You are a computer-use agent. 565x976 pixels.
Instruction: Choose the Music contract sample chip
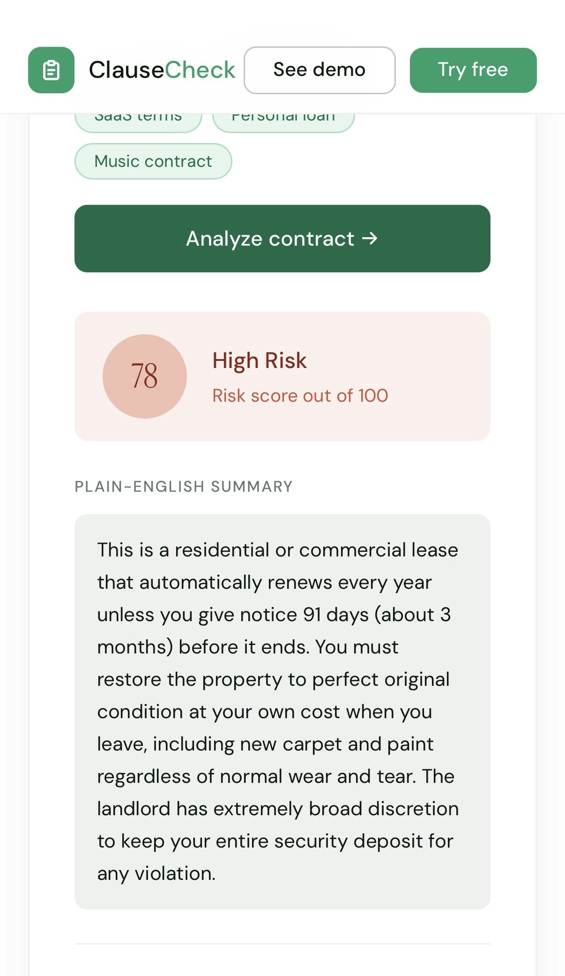pyautogui.click(x=153, y=161)
